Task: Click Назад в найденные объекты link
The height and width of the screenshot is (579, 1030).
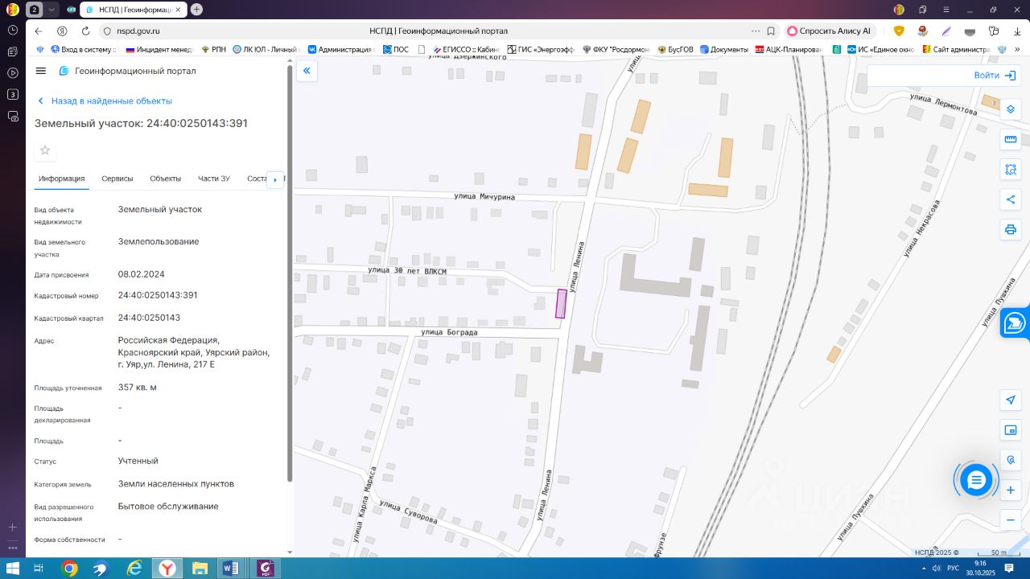Action: click(104, 101)
